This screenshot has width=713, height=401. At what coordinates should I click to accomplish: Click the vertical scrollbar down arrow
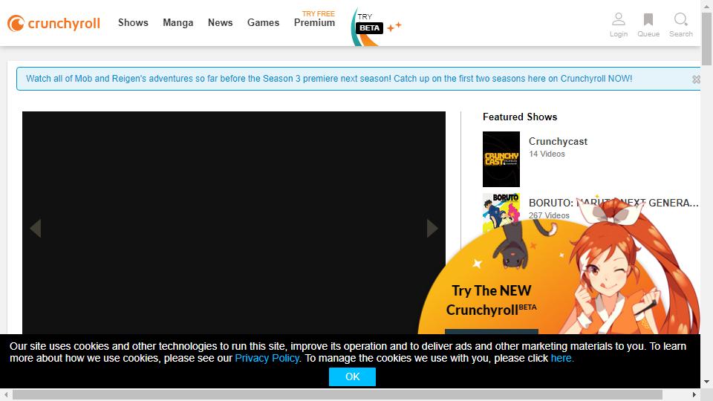pyautogui.click(x=706, y=382)
